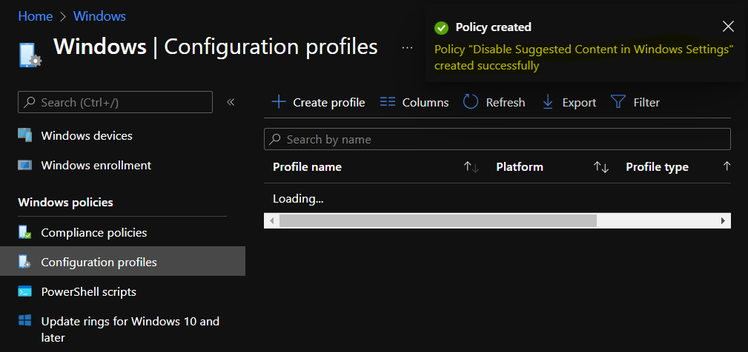Click the scrollbar right arrow
The image size is (748, 352).
click(x=724, y=220)
